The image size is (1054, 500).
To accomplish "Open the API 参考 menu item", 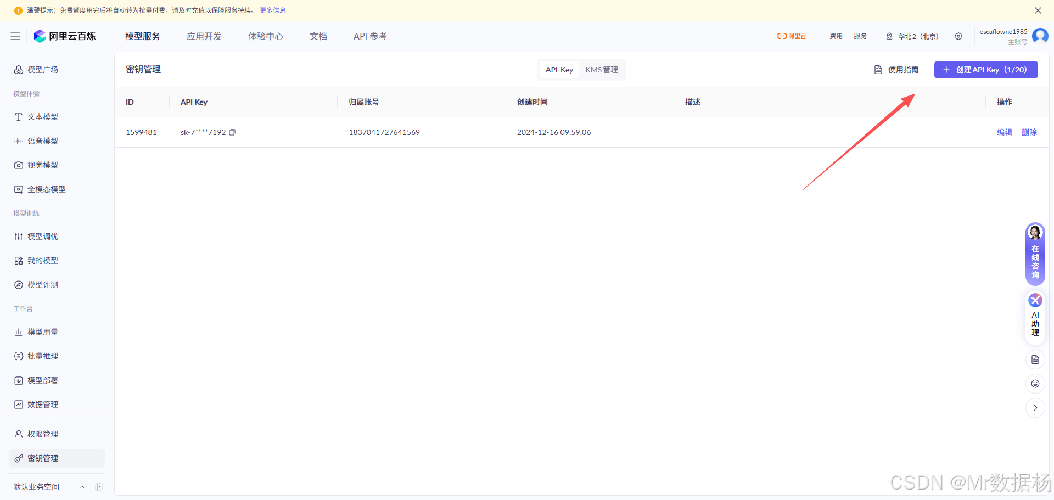I will coord(370,36).
